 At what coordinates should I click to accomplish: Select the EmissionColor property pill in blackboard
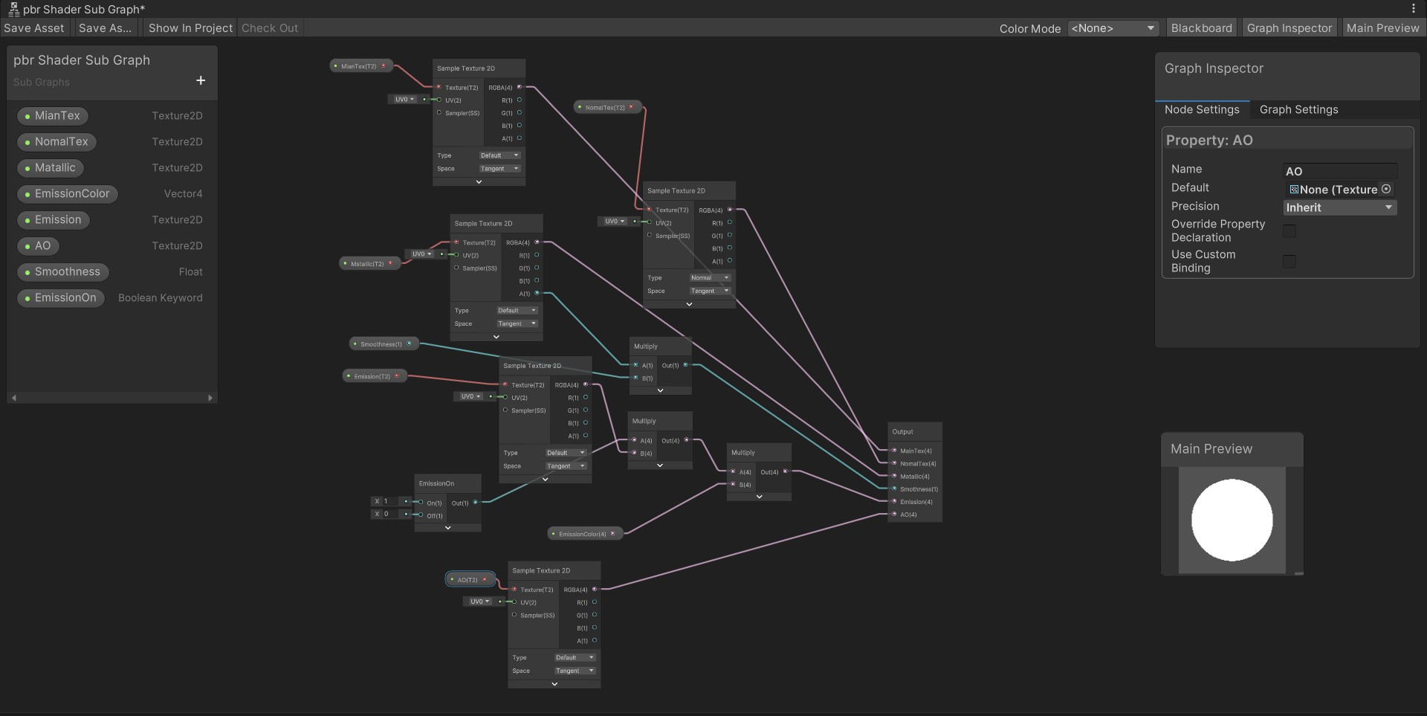[x=67, y=194]
